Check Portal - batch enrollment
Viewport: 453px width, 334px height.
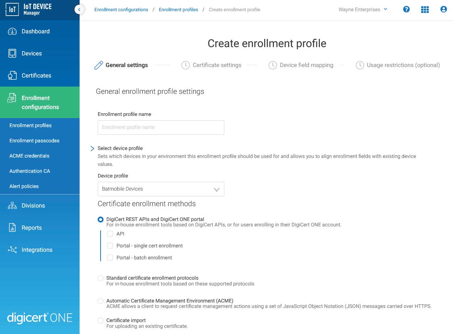coord(110,258)
